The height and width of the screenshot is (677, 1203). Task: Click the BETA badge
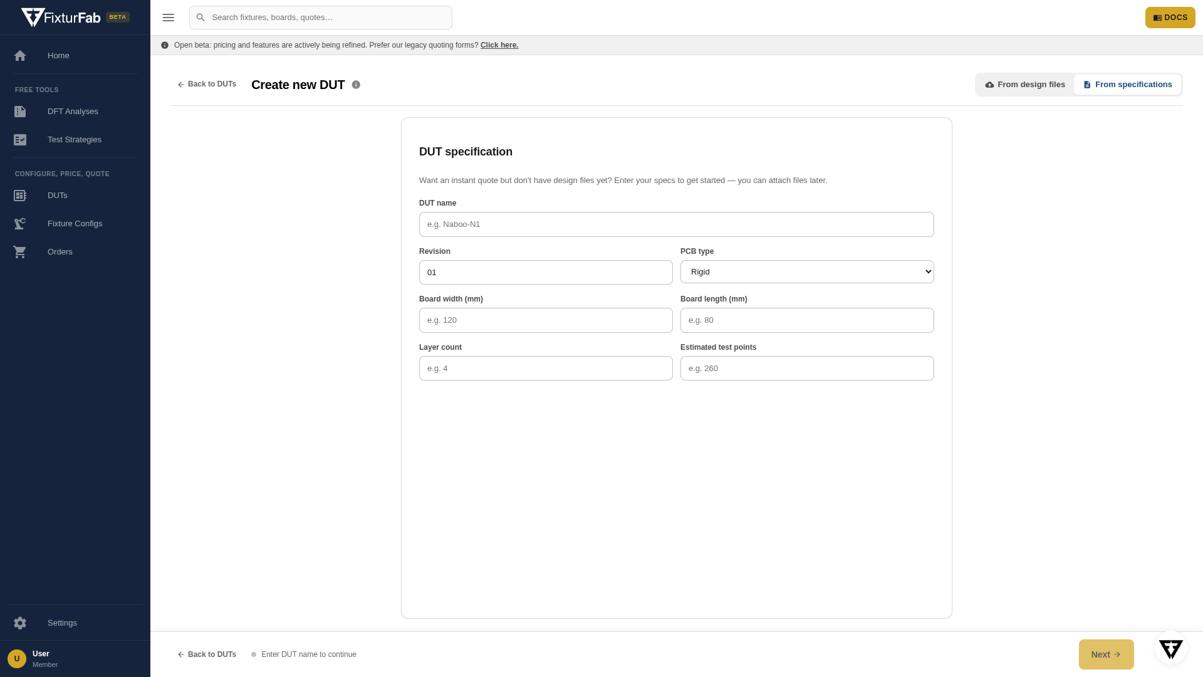click(118, 18)
